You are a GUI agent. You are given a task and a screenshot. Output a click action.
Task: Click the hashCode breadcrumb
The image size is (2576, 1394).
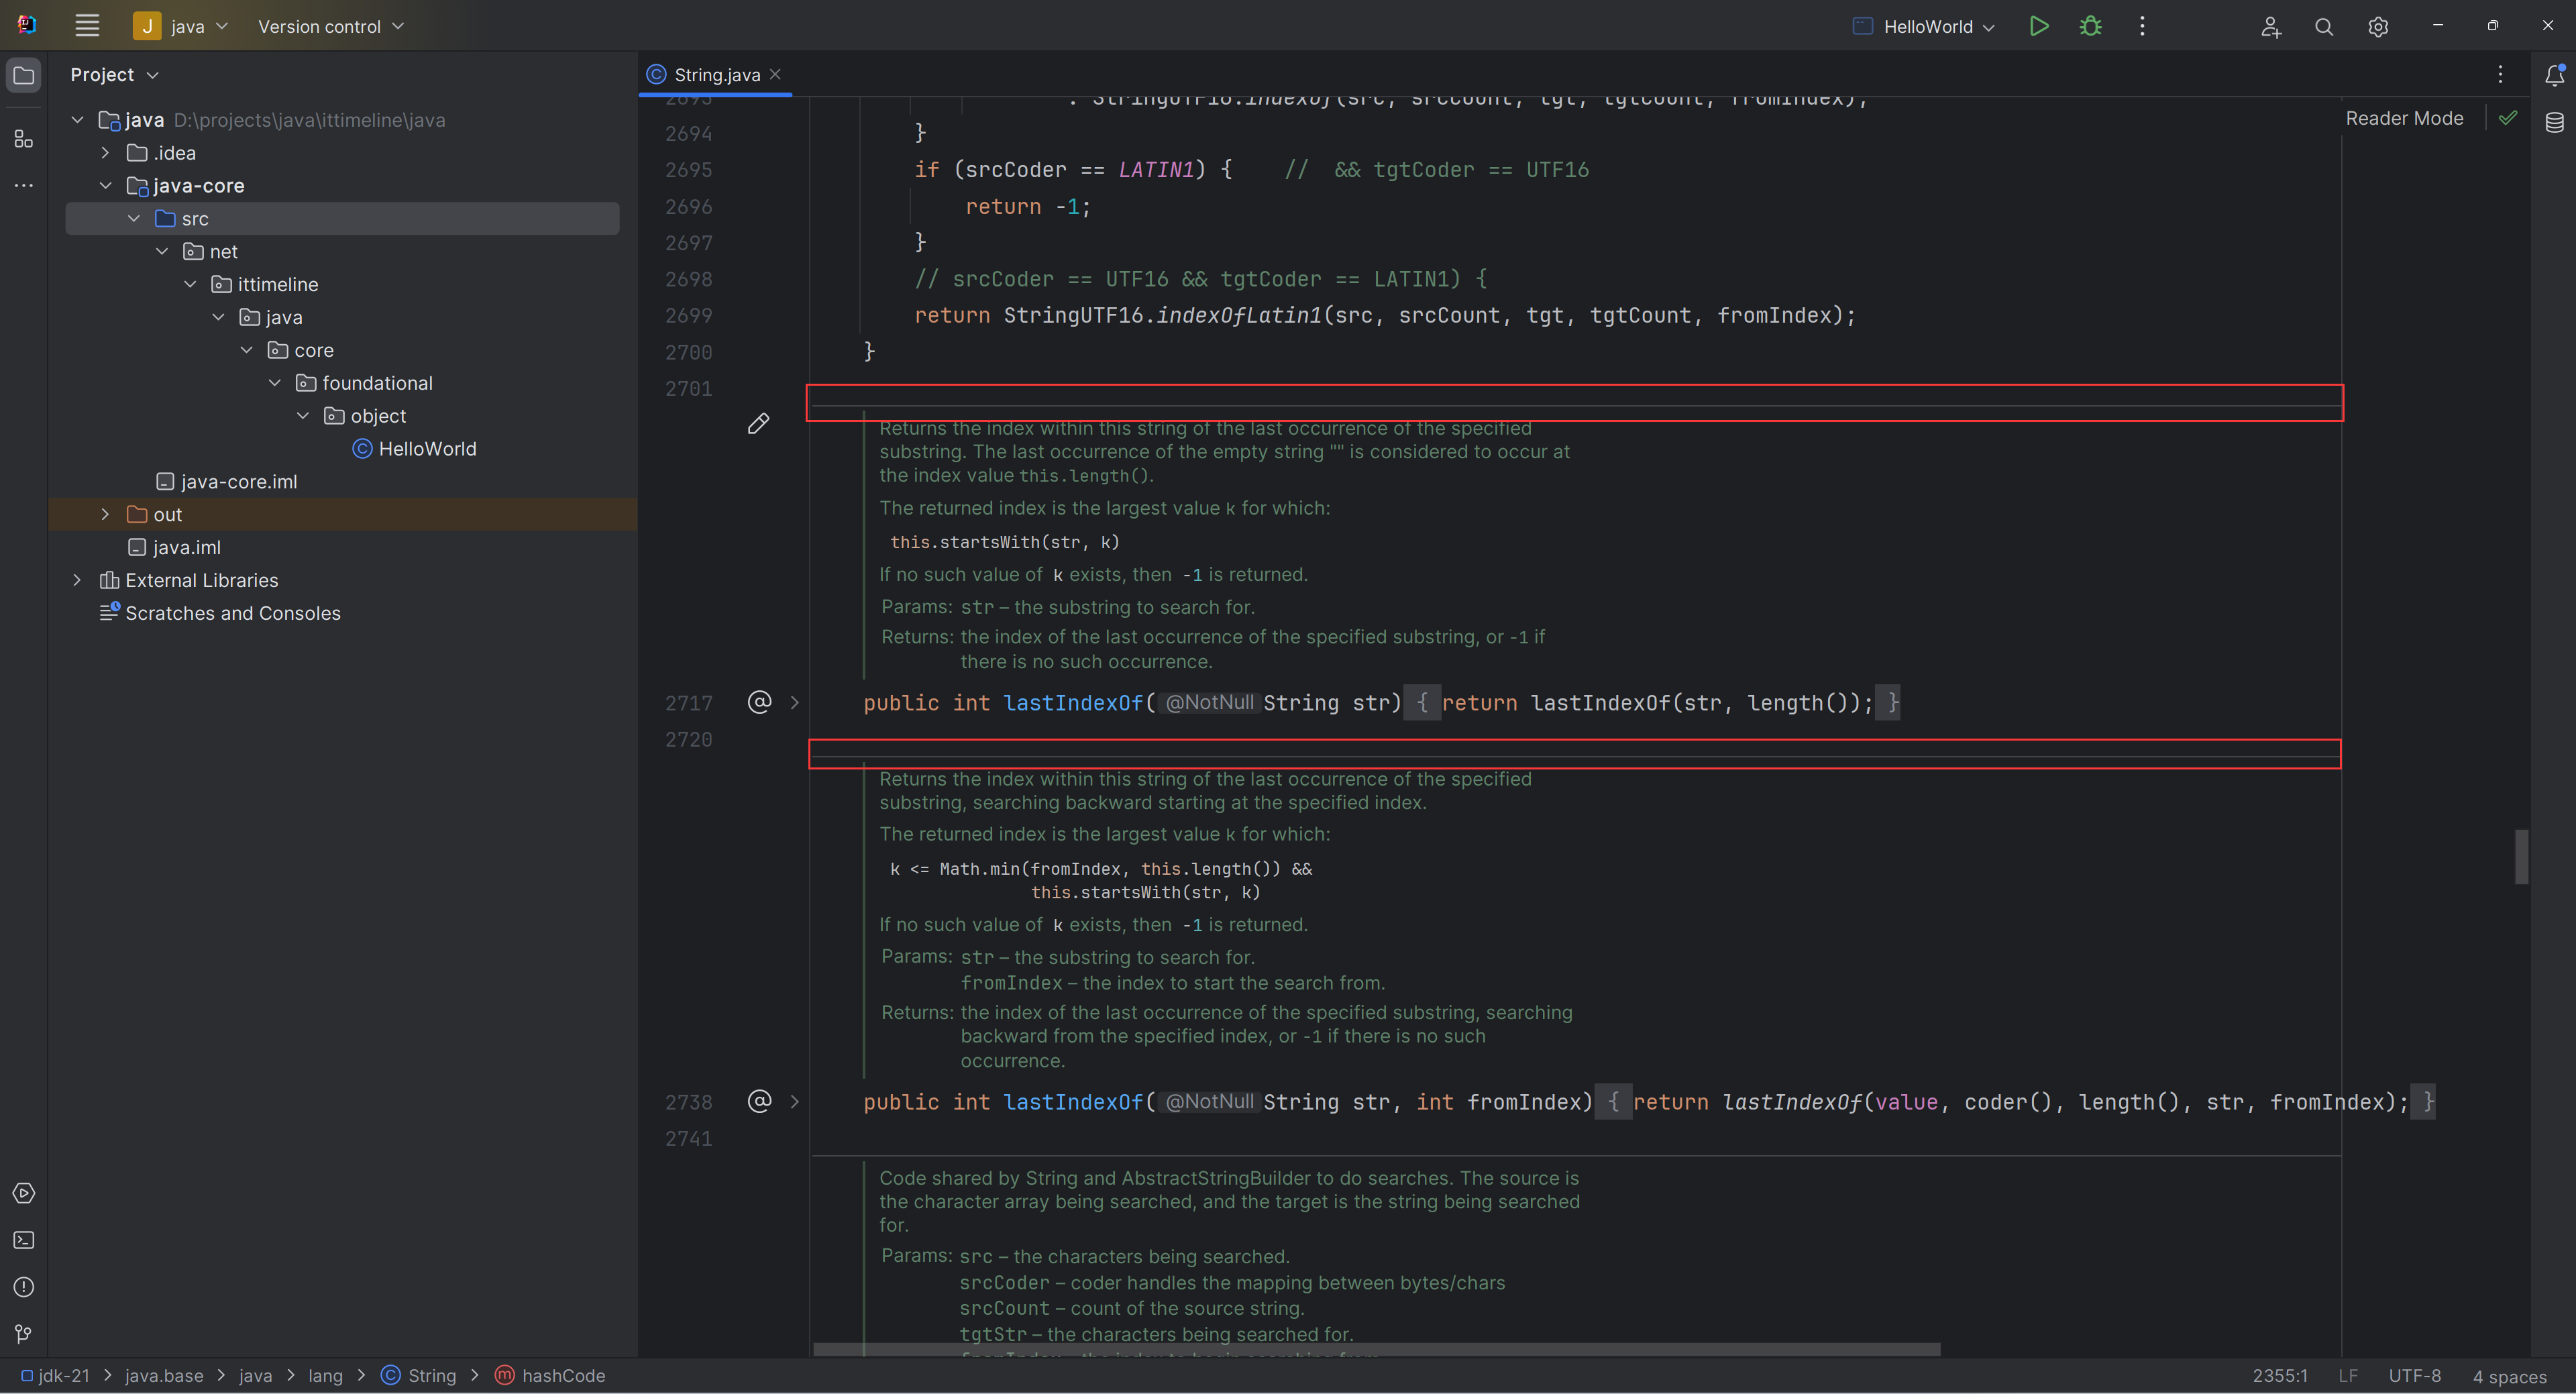(x=551, y=1375)
